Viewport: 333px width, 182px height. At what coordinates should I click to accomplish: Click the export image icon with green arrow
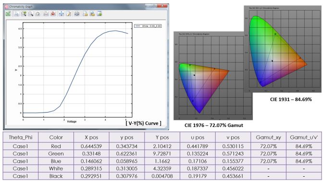99,14
